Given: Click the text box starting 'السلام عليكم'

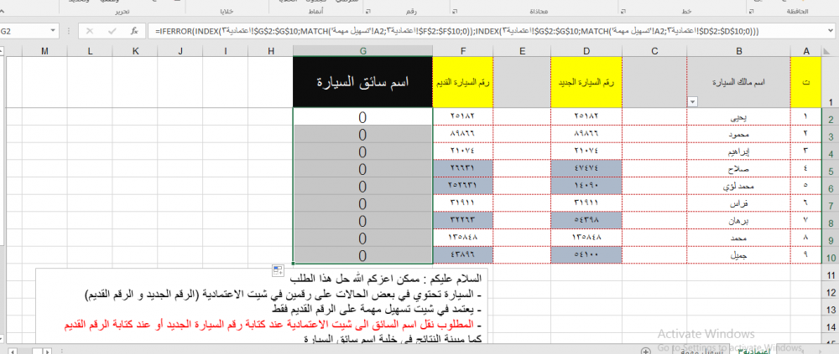Looking at the screenshot, I should click(x=262, y=307).
